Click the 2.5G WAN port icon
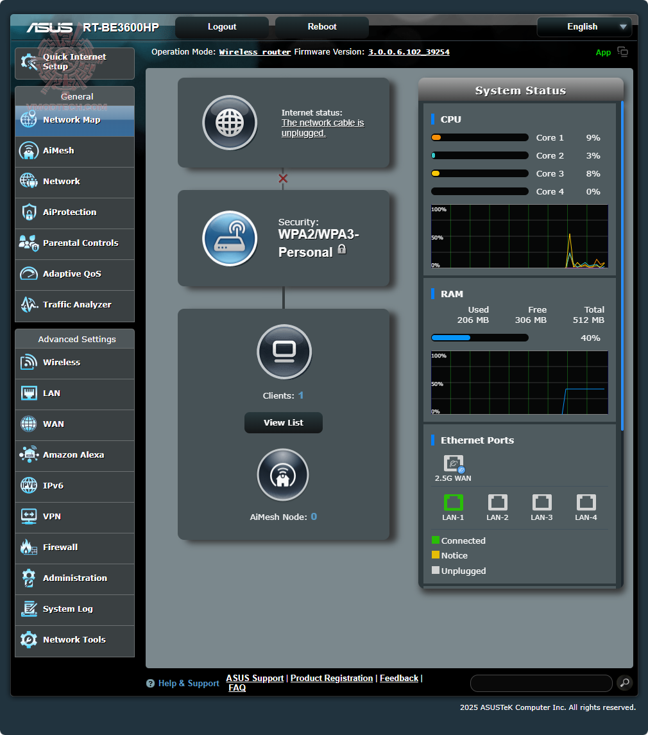This screenshot has height=735, width=648. (x=454, y=463)
